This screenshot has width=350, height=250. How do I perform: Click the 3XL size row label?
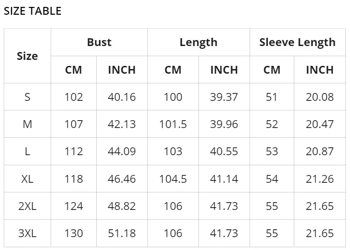point(27,233)
